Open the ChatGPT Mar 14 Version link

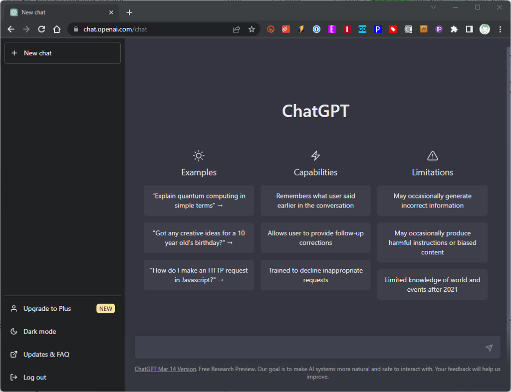(x=165, y=369)
